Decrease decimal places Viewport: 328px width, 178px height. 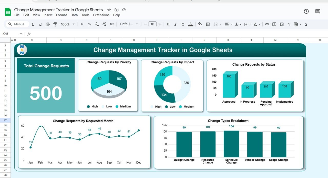(x=97, y=24)
